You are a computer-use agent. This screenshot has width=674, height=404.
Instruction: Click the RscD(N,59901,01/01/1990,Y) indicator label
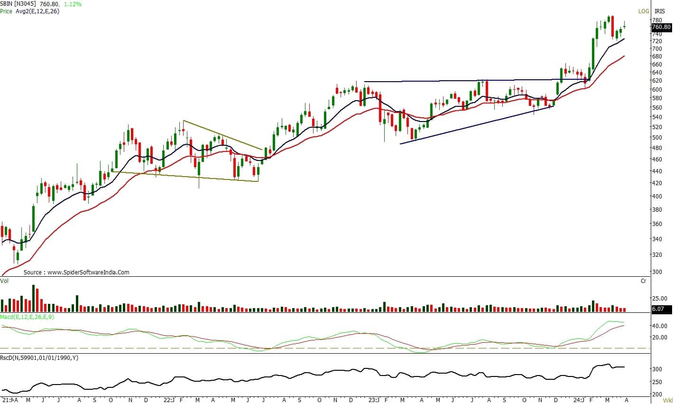39,357
